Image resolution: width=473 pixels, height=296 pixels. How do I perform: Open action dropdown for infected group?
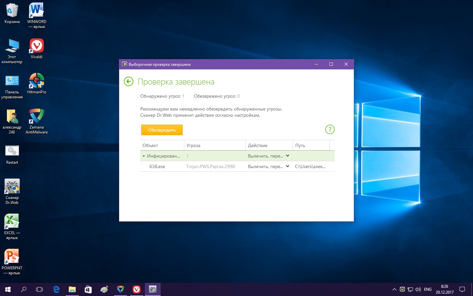(x=287, y=156)
